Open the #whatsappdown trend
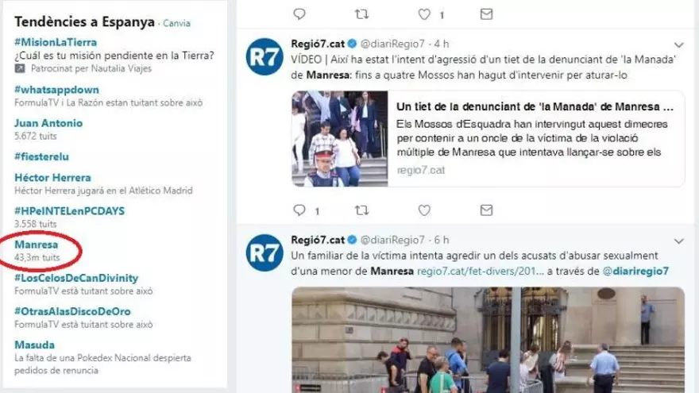Screen dimensions: 699x393 pyautogui.click(x=56, y=90)
